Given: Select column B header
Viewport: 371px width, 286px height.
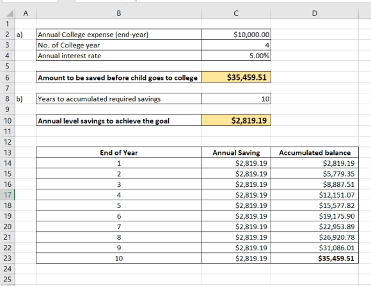Looking at the screenshot, I should click(119, 13).
